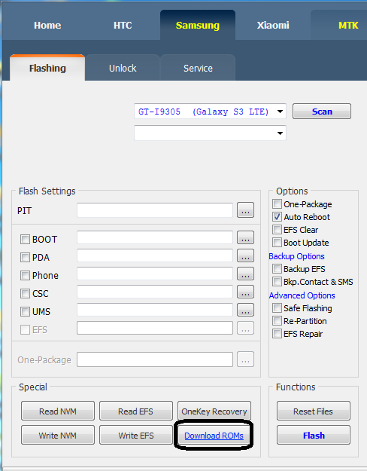367x471 pixels.
Task: Click the CSC file path field
Action: click(x=155, y=292)
